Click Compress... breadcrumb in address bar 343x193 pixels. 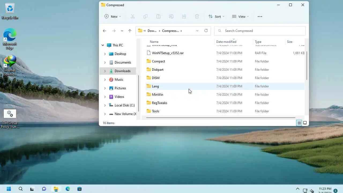(170, 31)
